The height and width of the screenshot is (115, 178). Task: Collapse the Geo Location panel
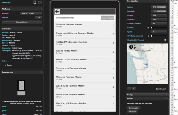(166, 1)
